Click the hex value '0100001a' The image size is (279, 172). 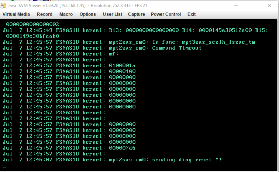(122, 66)
